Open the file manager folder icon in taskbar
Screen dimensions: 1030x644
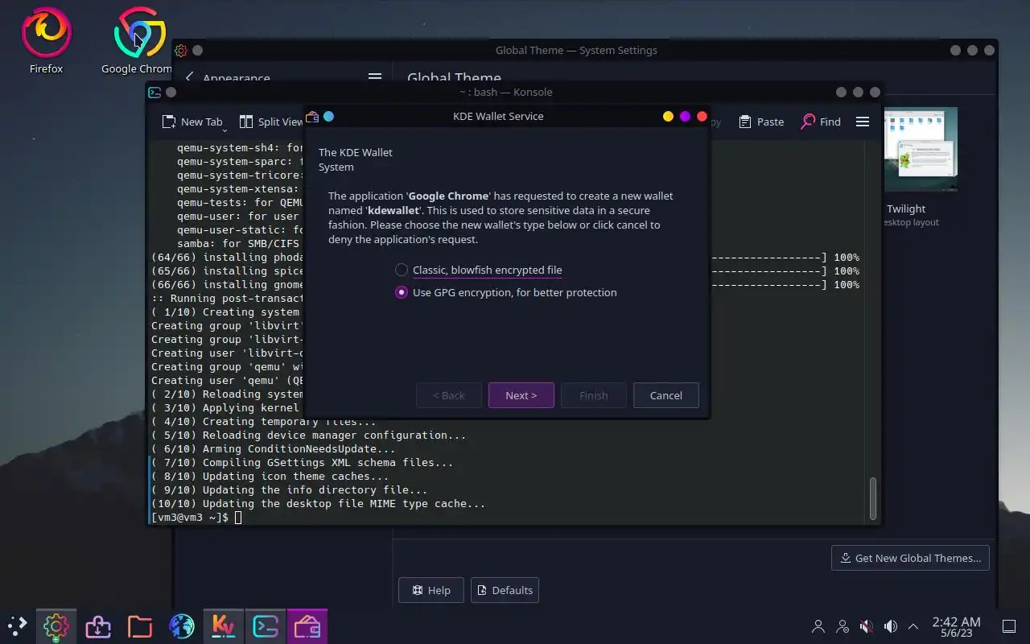tap(139, 625)
